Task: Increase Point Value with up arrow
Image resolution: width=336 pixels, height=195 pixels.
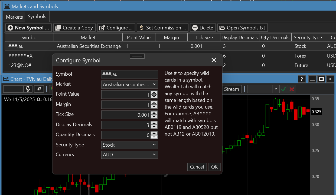Action: point(154,93)
